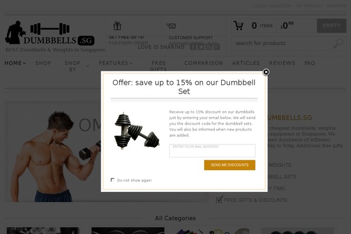Open the Reviews menu item
351x234 pixels.
pyautogui.click(x=282, y=63)
